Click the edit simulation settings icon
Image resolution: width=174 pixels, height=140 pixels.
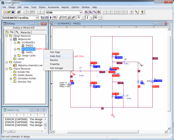(47, 17)
